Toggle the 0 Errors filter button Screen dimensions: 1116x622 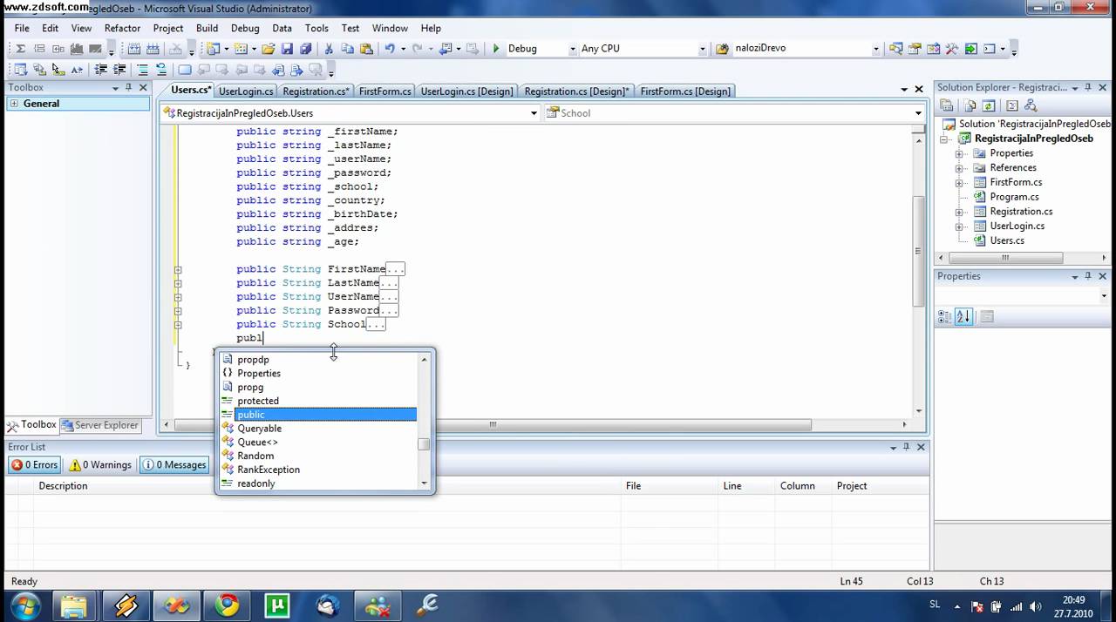coord(34,465)
